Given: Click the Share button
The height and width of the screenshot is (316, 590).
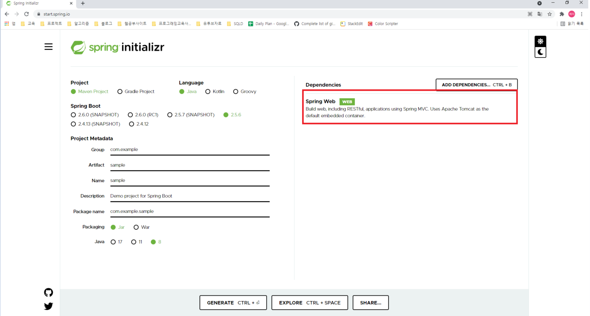Looking at the screenshot, I should pyautogui.click(x=371, y=303).
